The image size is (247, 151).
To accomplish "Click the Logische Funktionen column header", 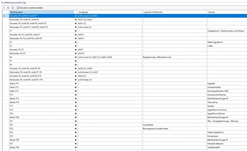I will pos(174,12).
